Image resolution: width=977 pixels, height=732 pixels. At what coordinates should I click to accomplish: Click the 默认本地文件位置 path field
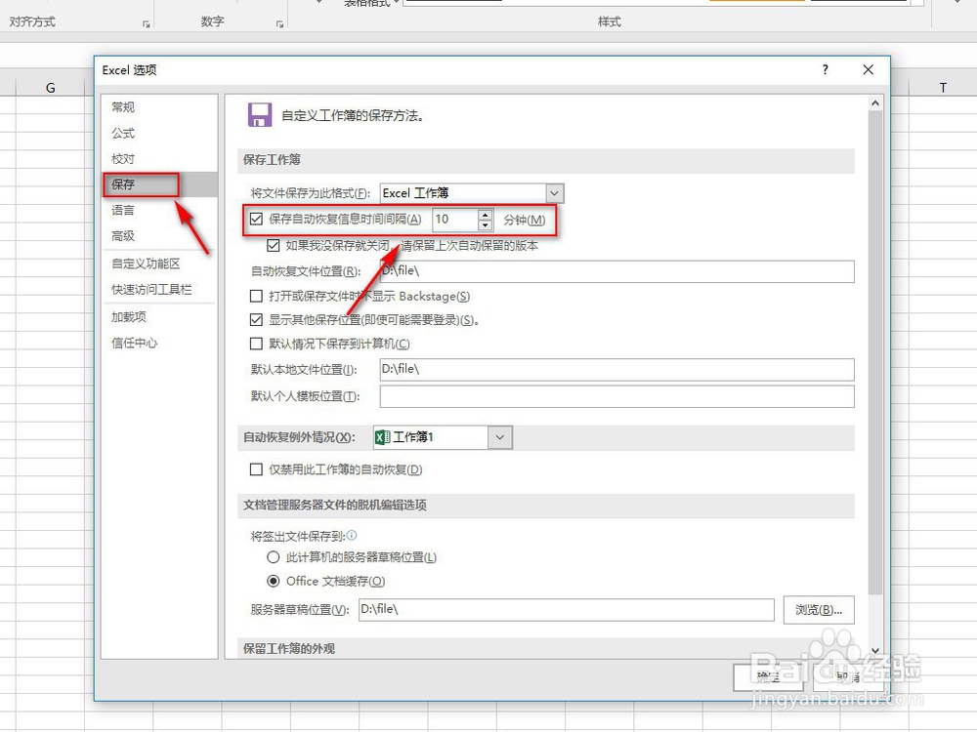click(x=616, y=370)
